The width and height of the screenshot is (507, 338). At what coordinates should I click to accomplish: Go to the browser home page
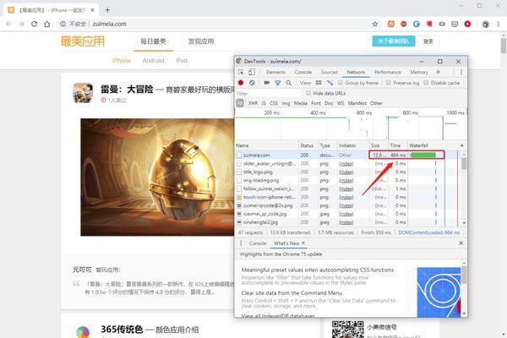click(46, 24)
